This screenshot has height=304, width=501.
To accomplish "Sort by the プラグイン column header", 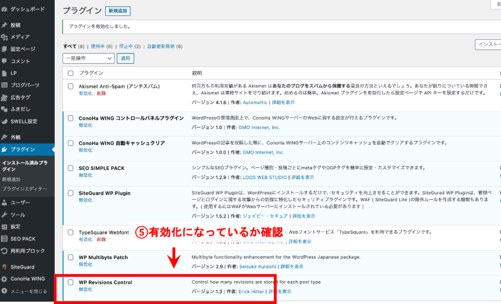I will point(91,73).
